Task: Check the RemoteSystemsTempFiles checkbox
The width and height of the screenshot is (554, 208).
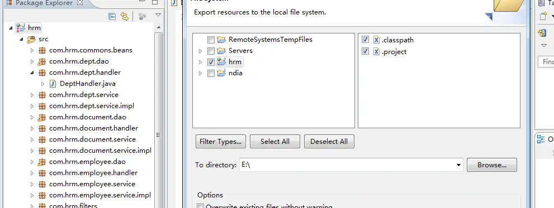Action: (x=211, y=40)
